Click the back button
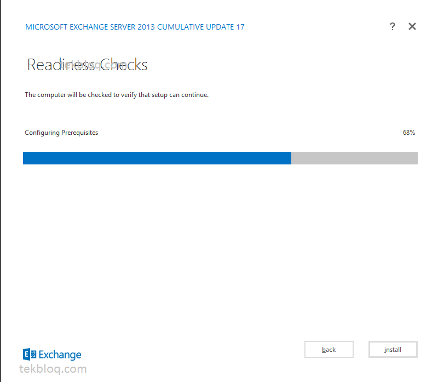 tap(329, 349)
